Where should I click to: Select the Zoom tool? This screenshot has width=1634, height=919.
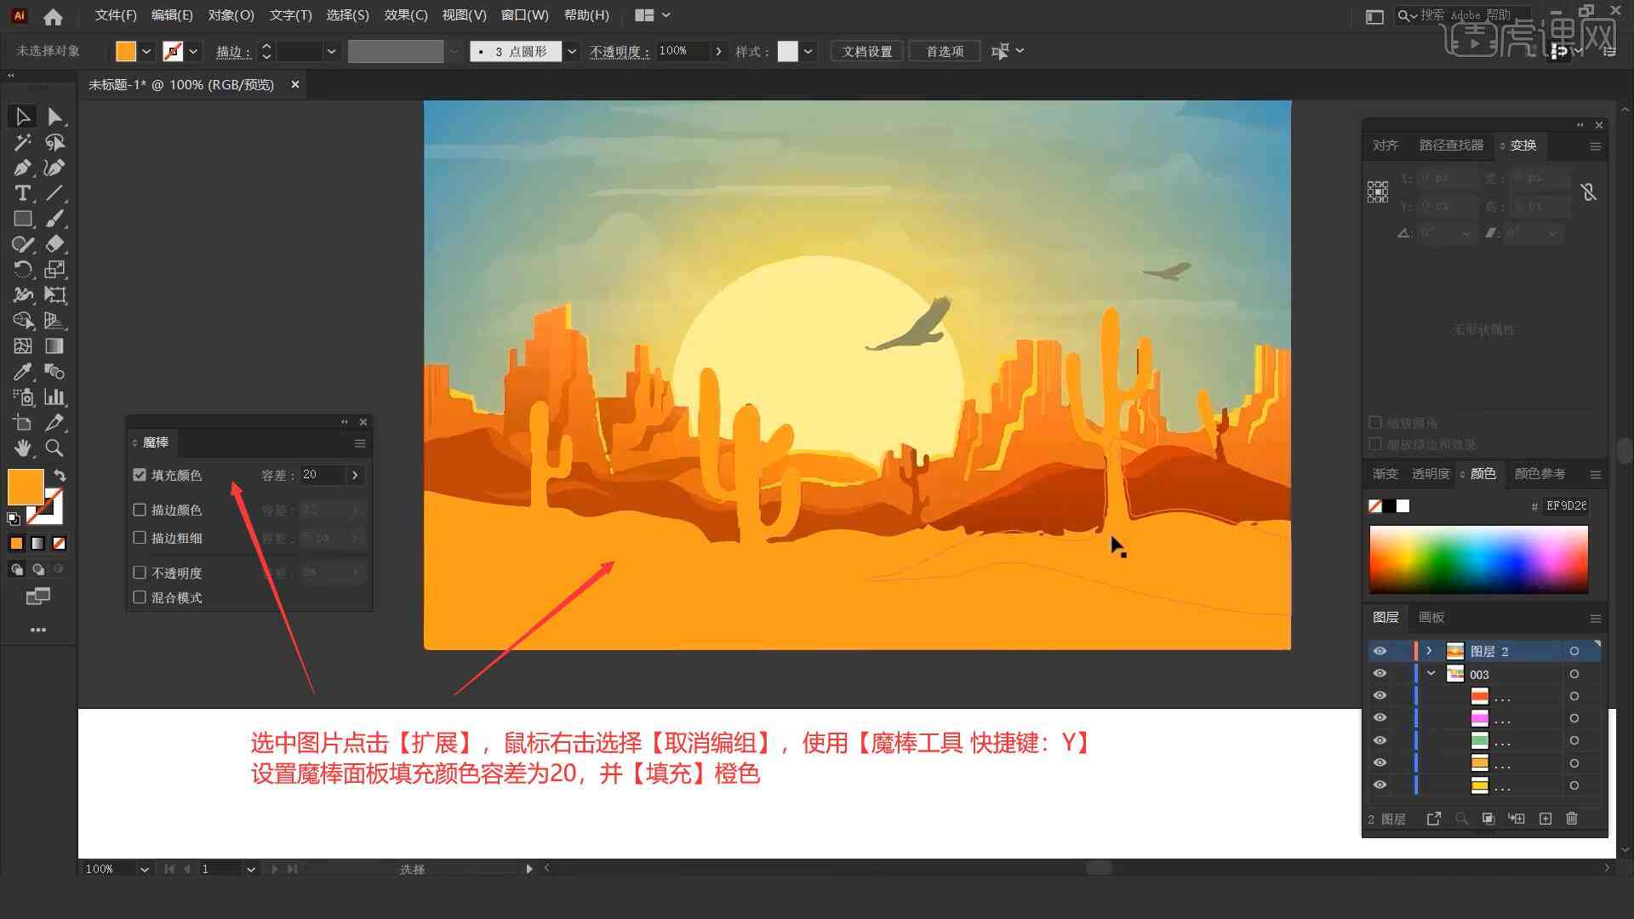click(54, 448)
